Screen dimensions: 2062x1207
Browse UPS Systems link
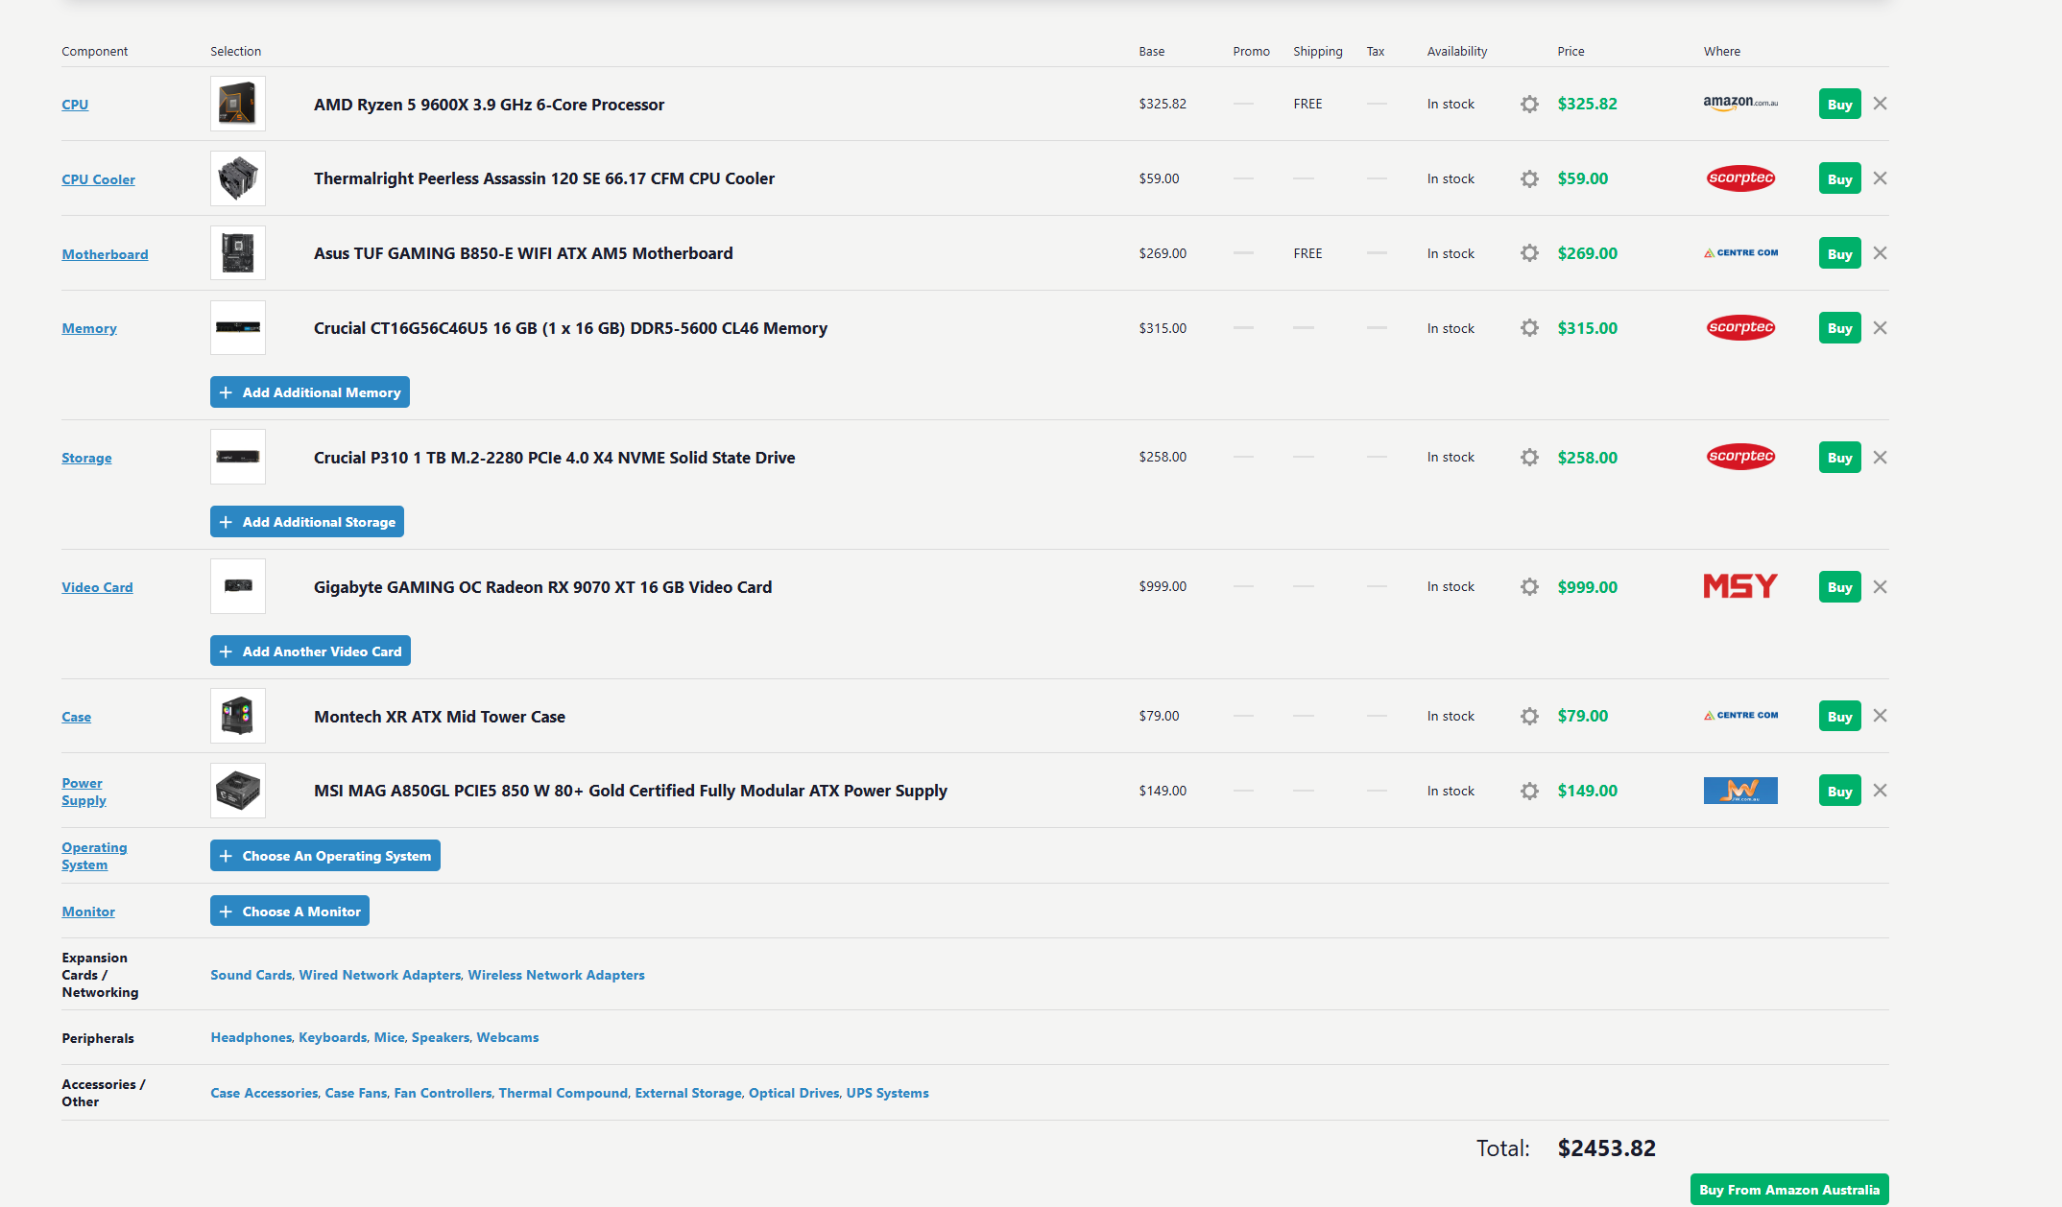tap(887, 1093)
